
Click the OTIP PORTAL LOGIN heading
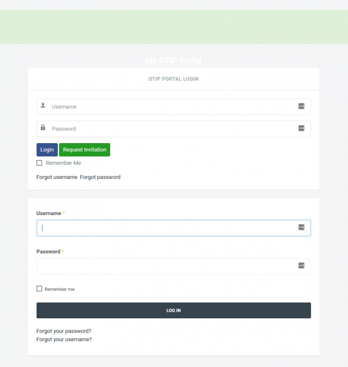tap(173, 79)
